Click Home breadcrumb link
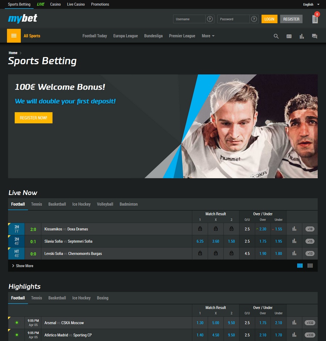The height and width of the screenshot is (341, 326). [x=13, y=53]
